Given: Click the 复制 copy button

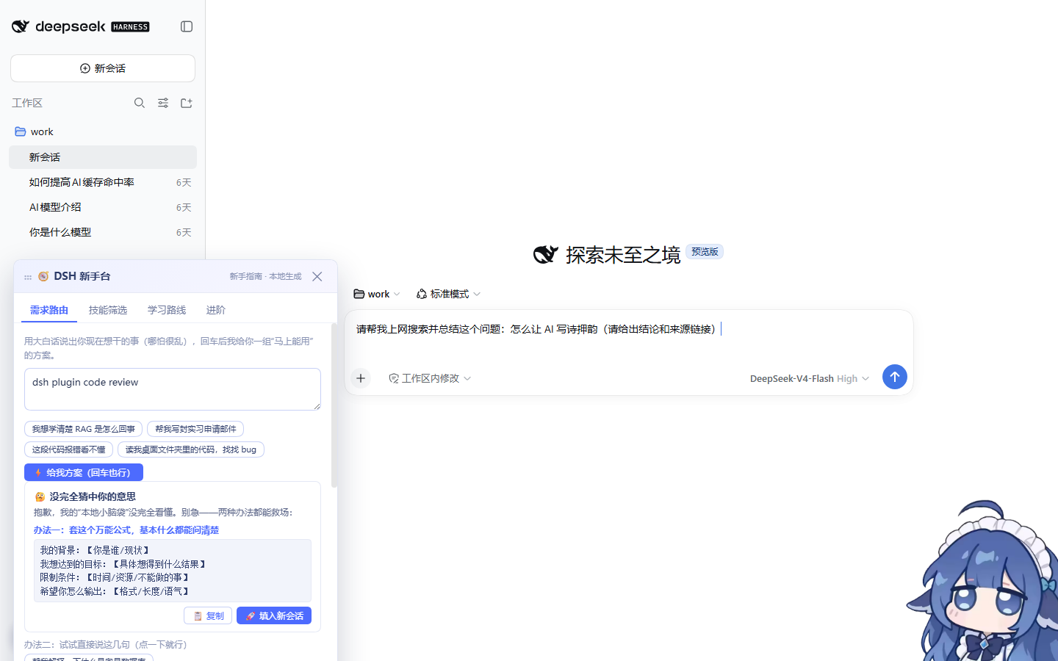Looking at the screenshot, I should (208, 615).
